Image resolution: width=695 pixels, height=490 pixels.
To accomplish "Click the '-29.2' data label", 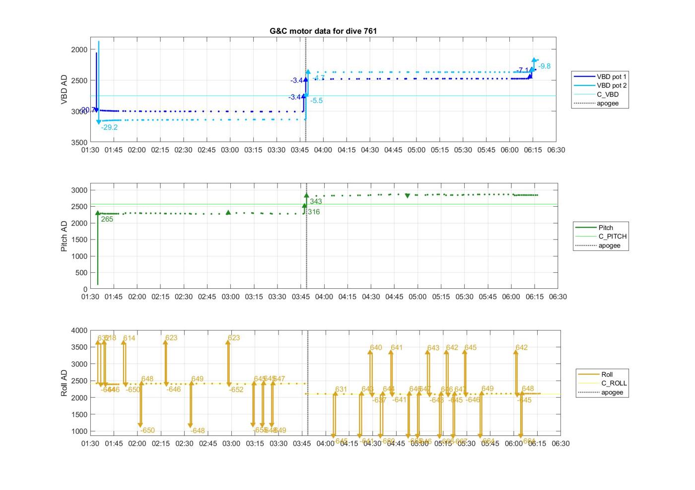I will coord(109,127).
